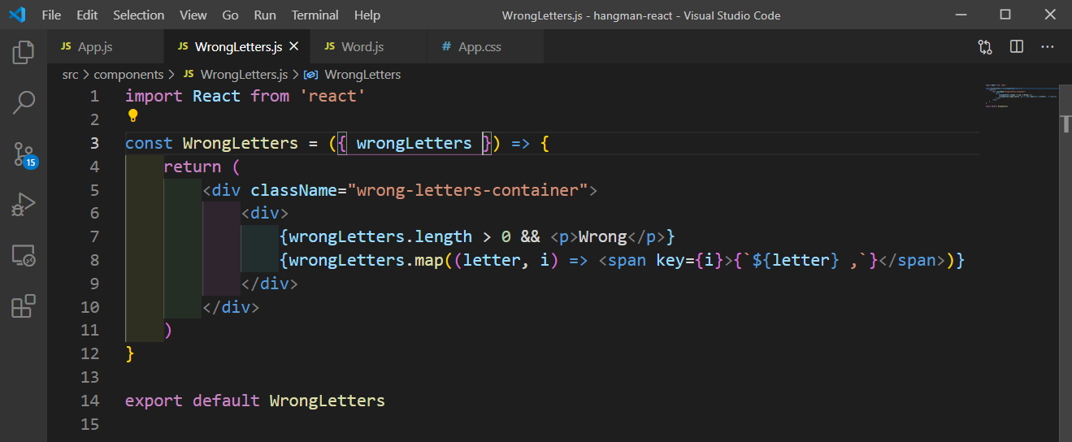Click wrongLetters.map on line 8

point(366,260)
